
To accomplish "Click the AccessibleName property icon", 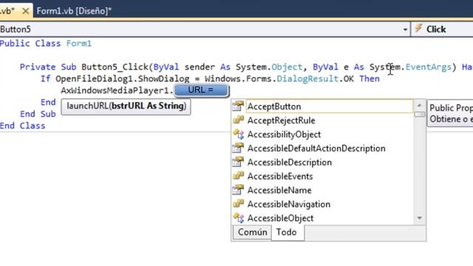I will (x=238, y=190).
